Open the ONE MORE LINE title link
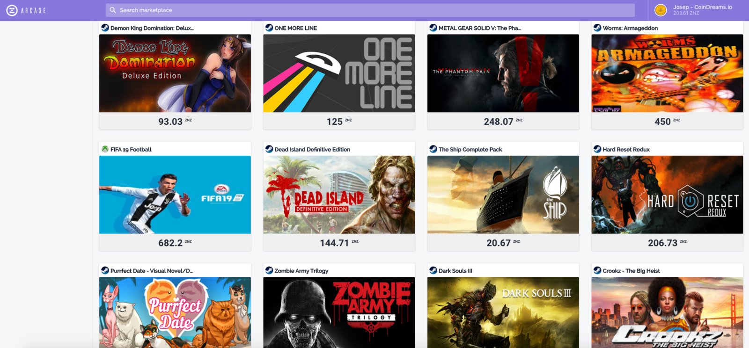 coord(296,28)
